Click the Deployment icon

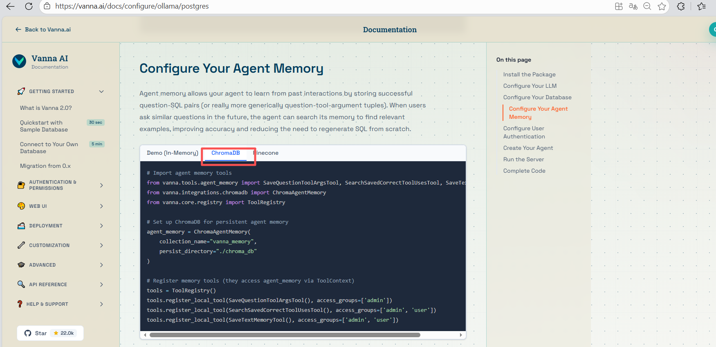coord(21,226)
